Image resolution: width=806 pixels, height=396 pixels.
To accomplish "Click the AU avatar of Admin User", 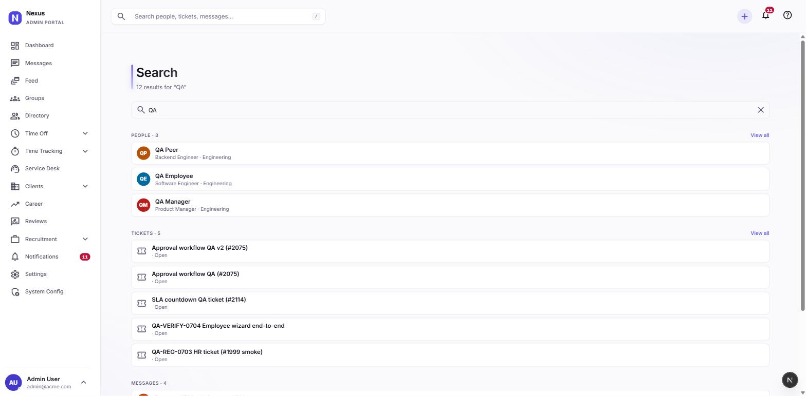I will click(x=13, y=382).
